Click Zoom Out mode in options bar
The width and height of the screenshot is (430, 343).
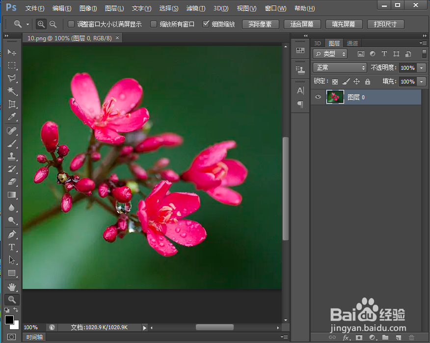pos(53,24)
